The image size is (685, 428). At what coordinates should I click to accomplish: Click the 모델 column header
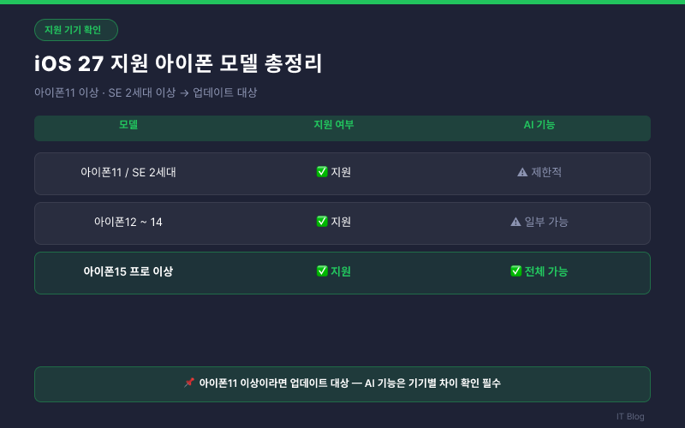[128, 124]
